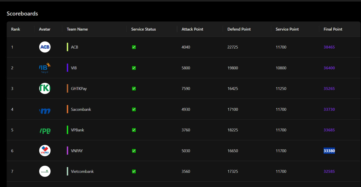Select team name GHTKPay
Screen dimensions: 361x187
tap(79, 88)
